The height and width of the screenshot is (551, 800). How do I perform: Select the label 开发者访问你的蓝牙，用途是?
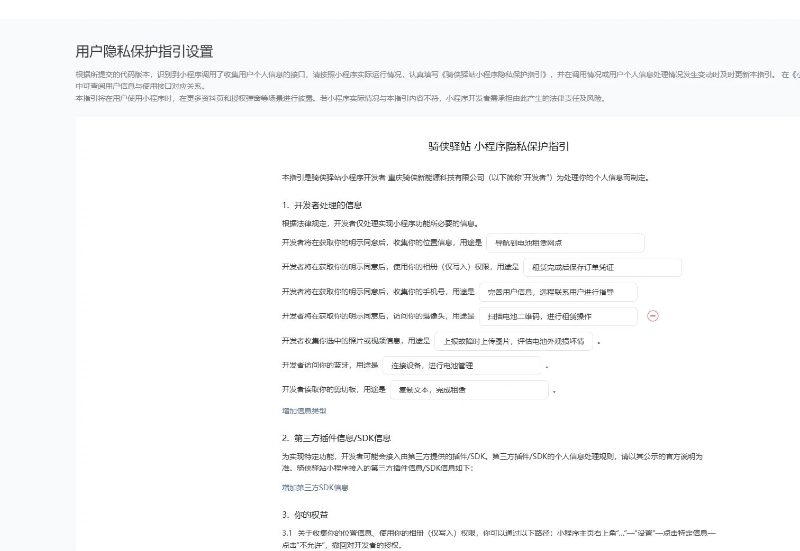pyautogui.click(x=330, y=365)
